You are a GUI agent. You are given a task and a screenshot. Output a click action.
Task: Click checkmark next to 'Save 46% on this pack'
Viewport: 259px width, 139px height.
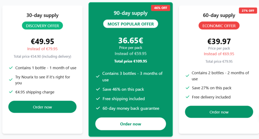tap(98, 89)
